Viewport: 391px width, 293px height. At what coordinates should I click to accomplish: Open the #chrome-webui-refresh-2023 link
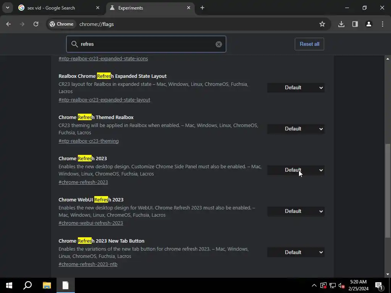(91, 223)
